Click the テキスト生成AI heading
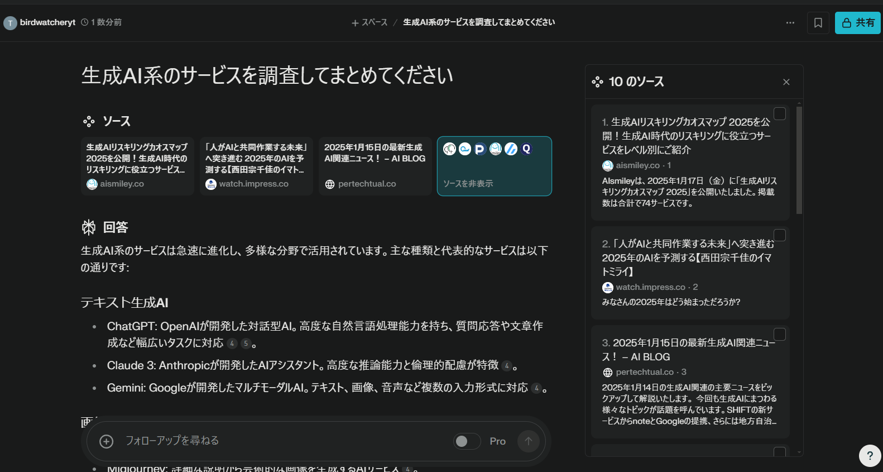This screenshot has width=883, height=472. (124, 303)
